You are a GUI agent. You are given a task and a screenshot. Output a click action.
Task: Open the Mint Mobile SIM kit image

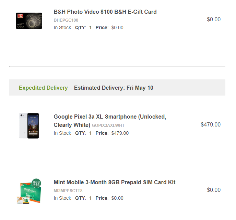[x=29, y=191]
